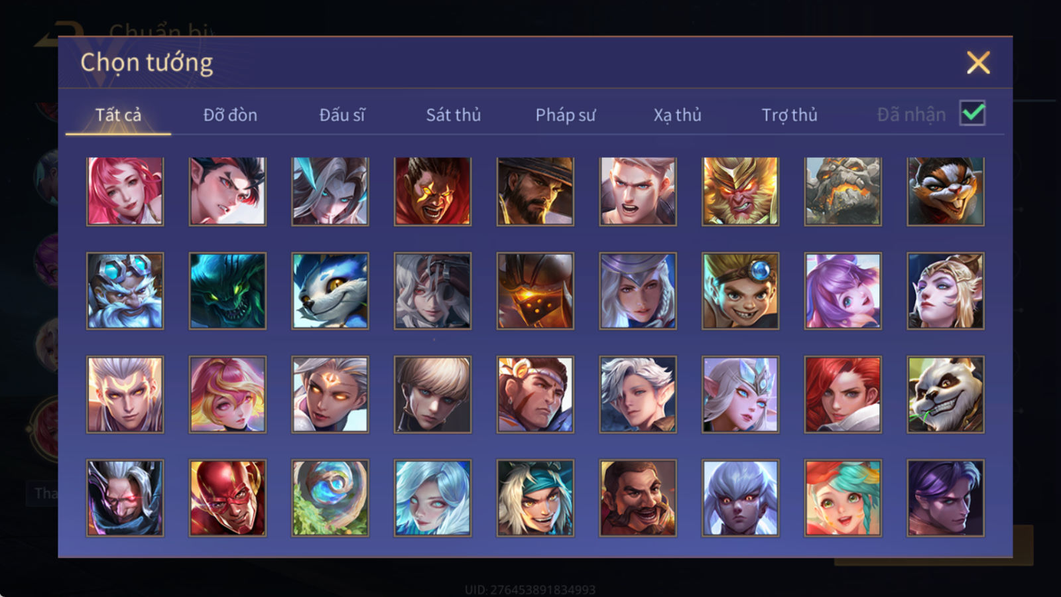Pick the red-masked Flash hero portrait
The height and width of the screenshot is (597, 1061).
tap(227, 497)
